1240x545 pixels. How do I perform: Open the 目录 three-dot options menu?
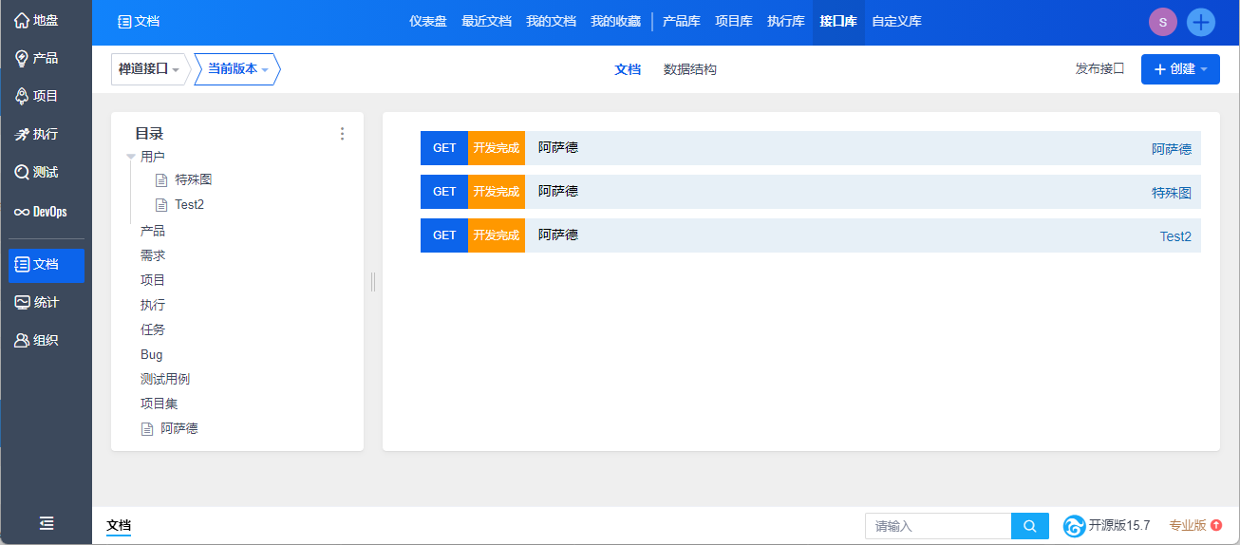[343, 134]
